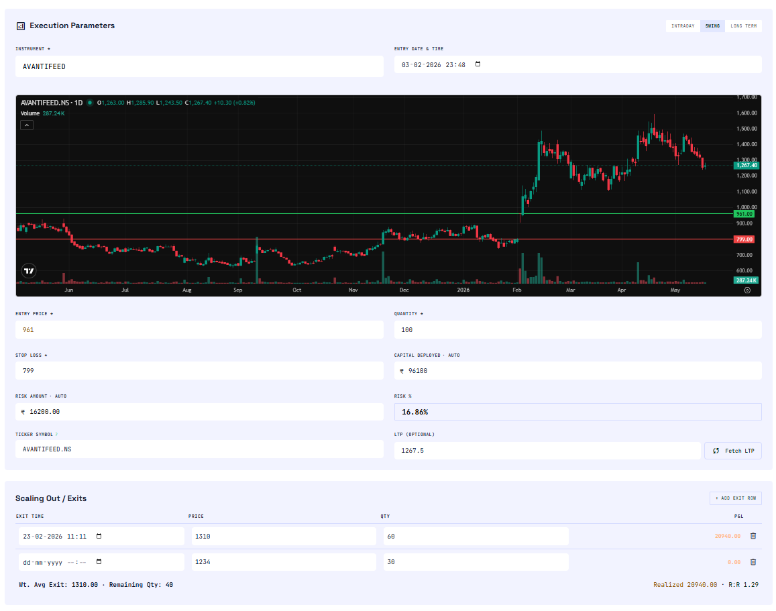Open calendar picker for the 23-02-2026 exit

99,537
